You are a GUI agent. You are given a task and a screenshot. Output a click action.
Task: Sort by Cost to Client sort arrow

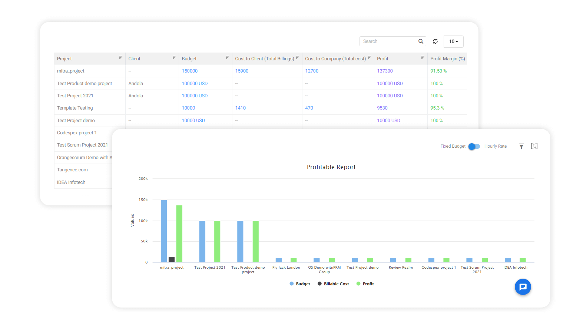[297, 58]
